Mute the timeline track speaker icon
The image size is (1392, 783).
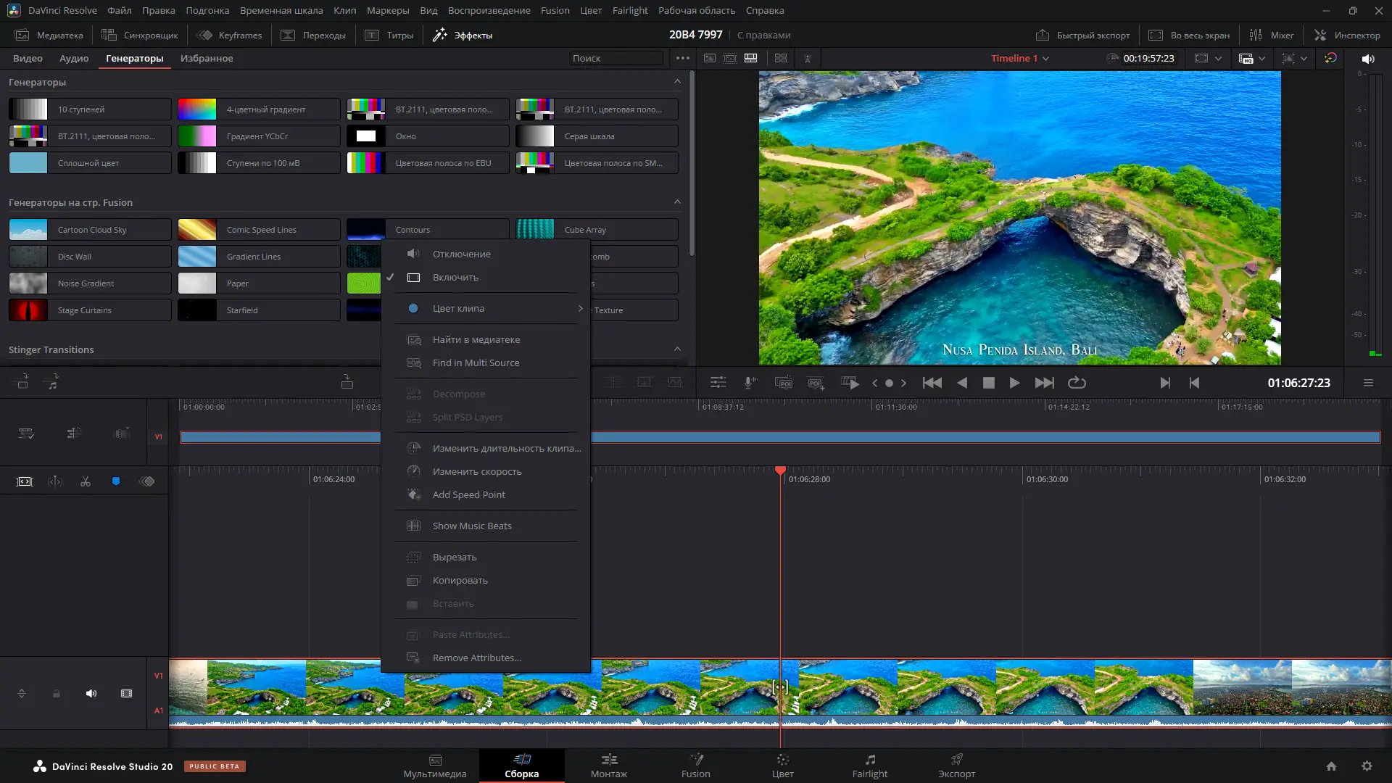[x=91, y=694]
